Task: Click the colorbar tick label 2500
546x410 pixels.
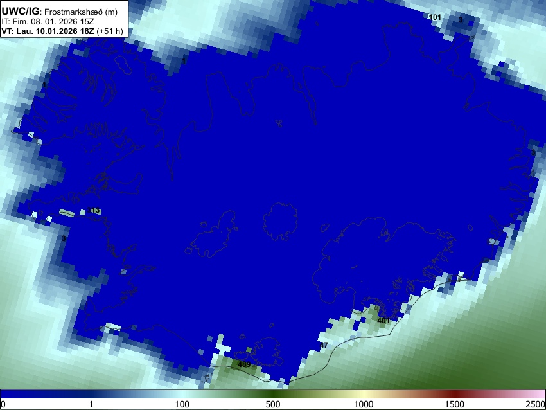Action: coord(536,404)
